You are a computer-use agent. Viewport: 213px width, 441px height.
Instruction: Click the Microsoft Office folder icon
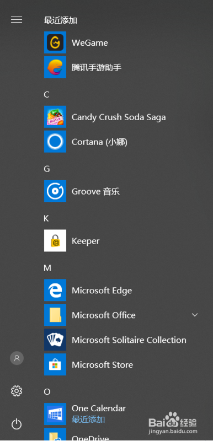click(x=55, y=315)
